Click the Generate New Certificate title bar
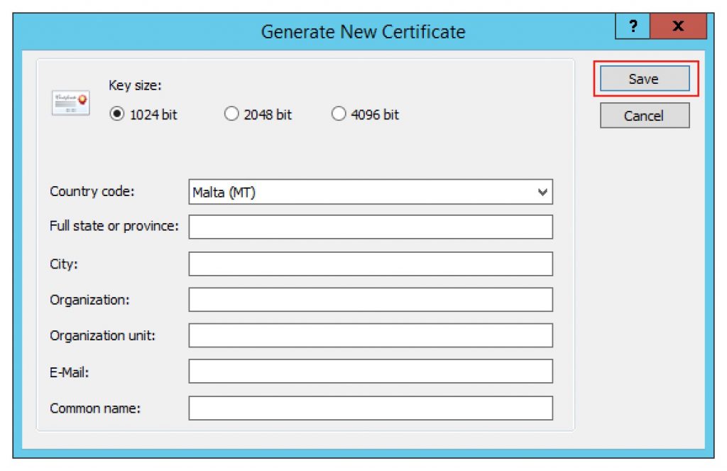Viewport: 727px width, 471px height. pyautogui.click(x=363, y=31)
